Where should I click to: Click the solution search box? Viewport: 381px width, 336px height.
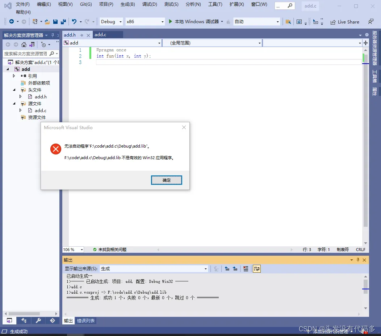click(x=25, y=54)
